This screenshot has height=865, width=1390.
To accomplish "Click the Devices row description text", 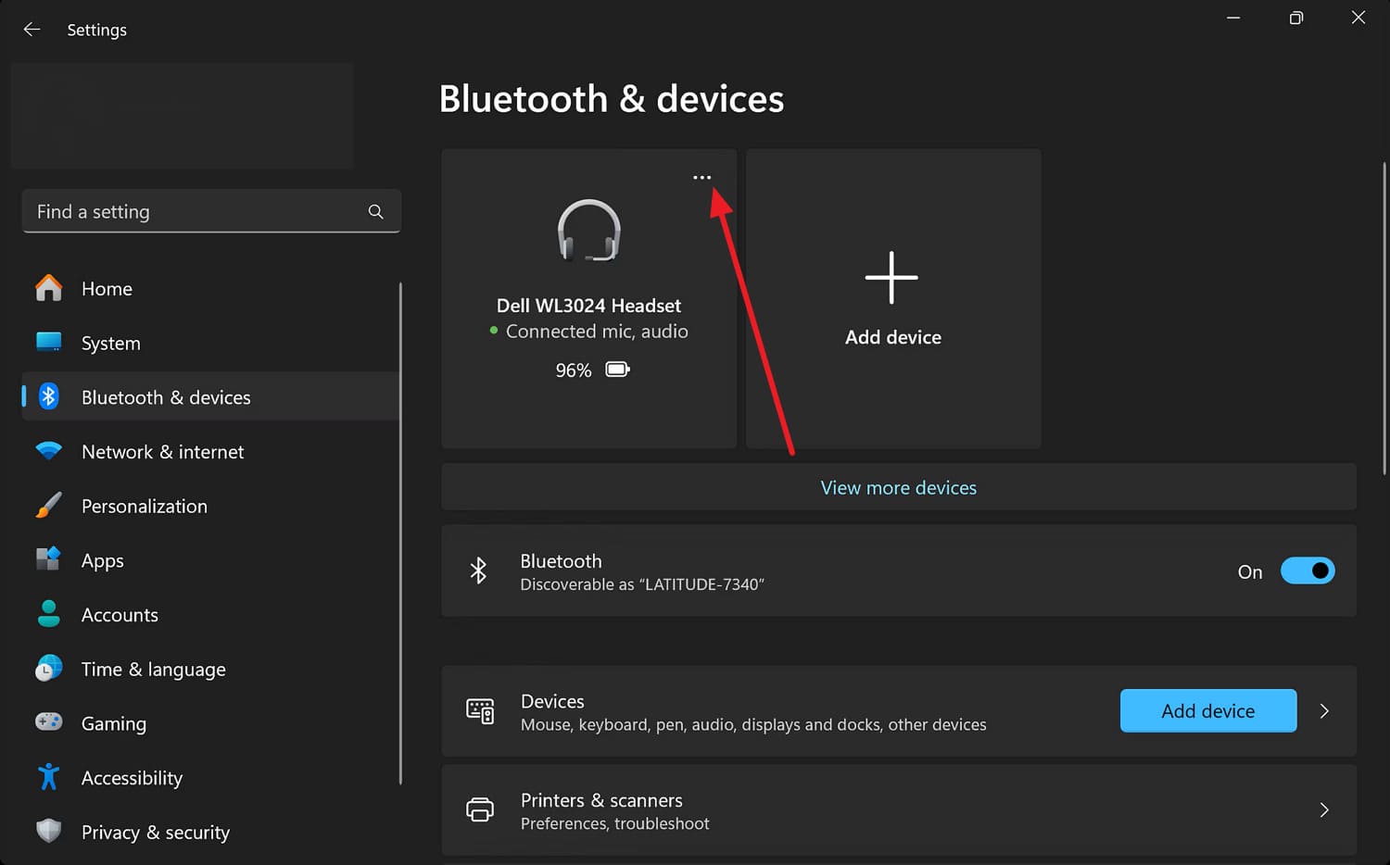I will coord(753,724).
